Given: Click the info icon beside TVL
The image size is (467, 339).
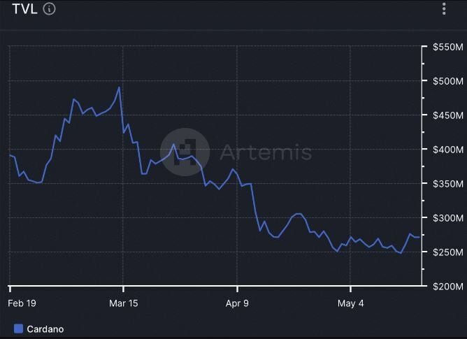Looking at the screenshot, I should tap(50, 9).
